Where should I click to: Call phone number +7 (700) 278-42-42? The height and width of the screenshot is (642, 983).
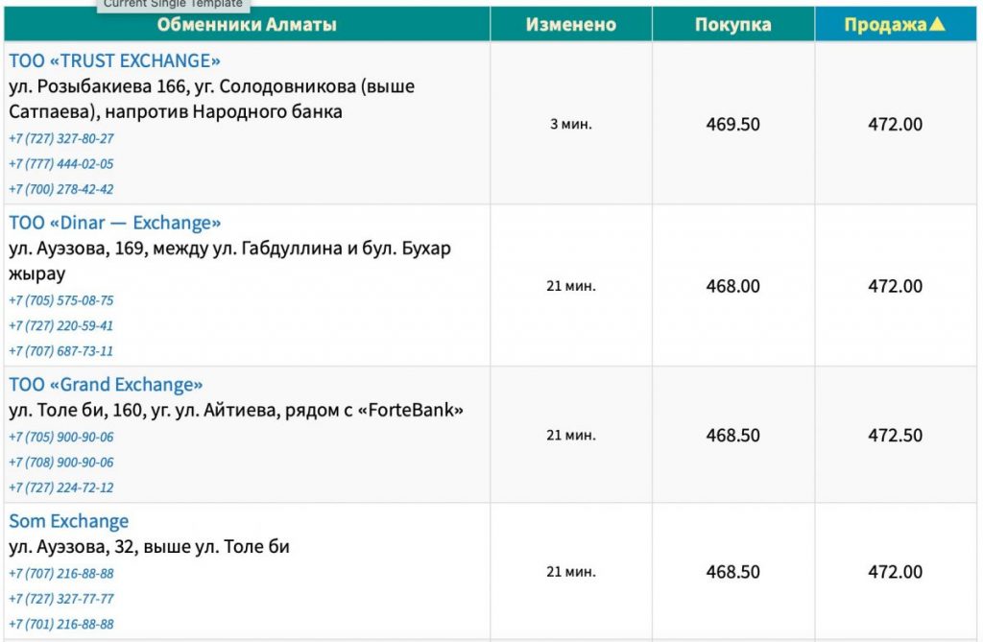tap(61, 189)
